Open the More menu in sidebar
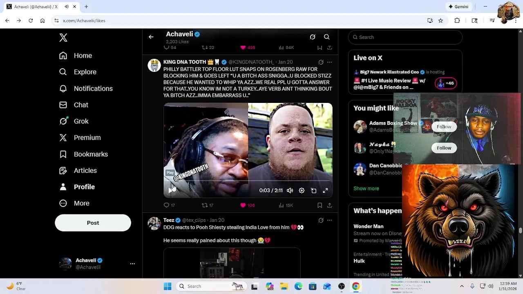Screen dimensions: 523x294 click(x=74, y=203)
